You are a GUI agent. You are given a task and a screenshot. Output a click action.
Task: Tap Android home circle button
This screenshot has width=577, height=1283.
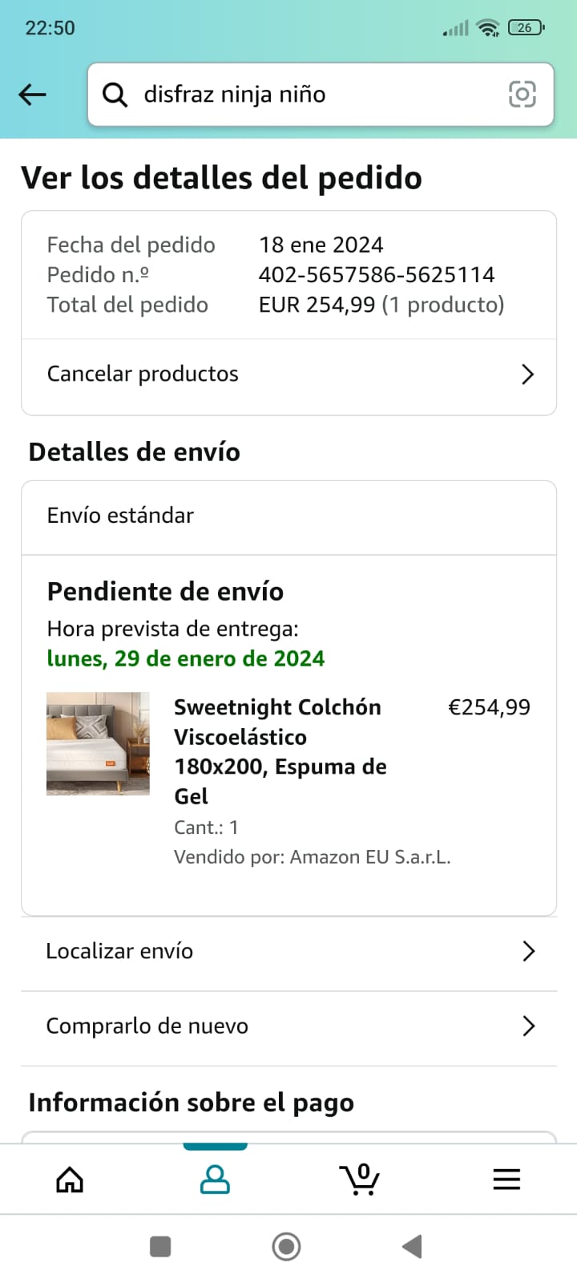287,1247
